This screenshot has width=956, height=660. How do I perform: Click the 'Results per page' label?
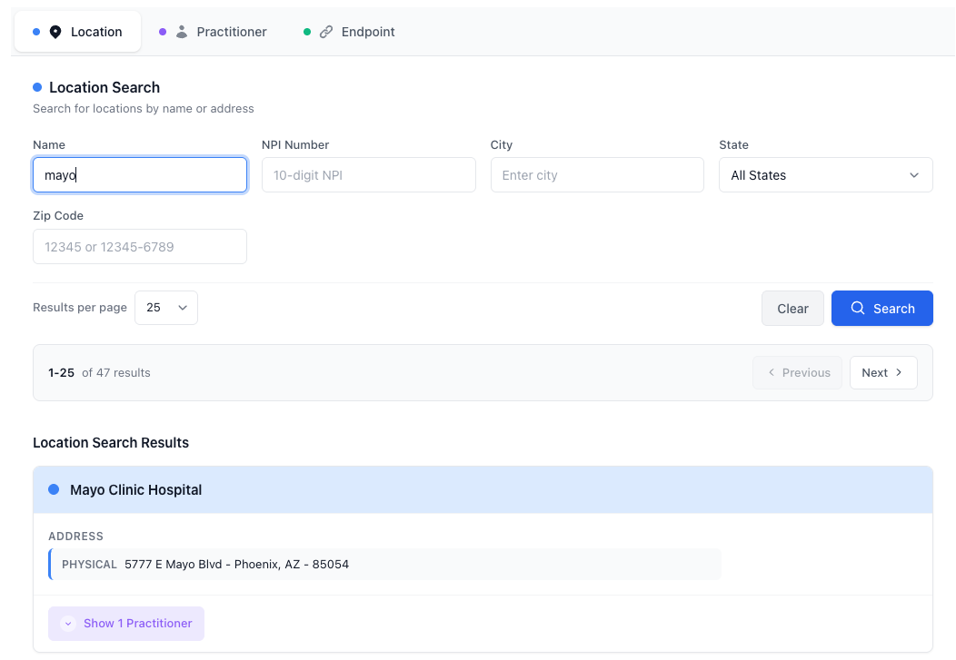click(x=80, y=308)
